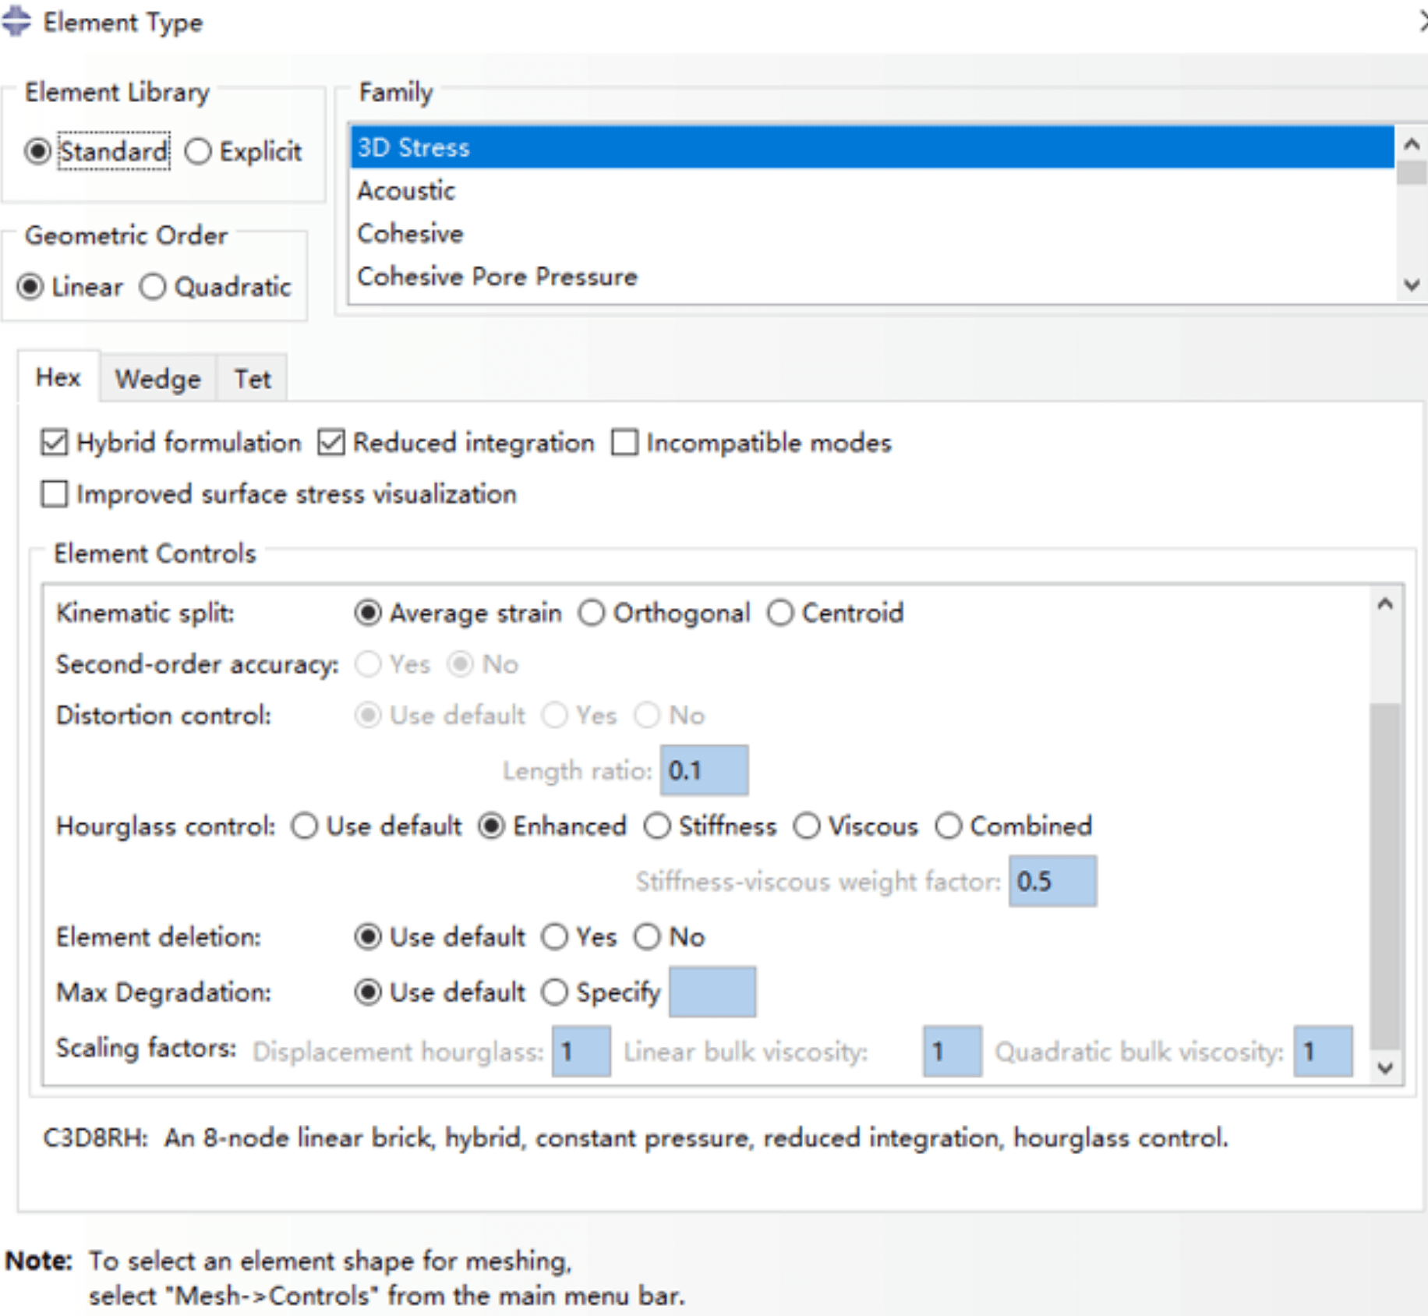Pick Cohesive Pore Pressure family
This screenshot has width=1428, height=1316.
coord(497,277)
